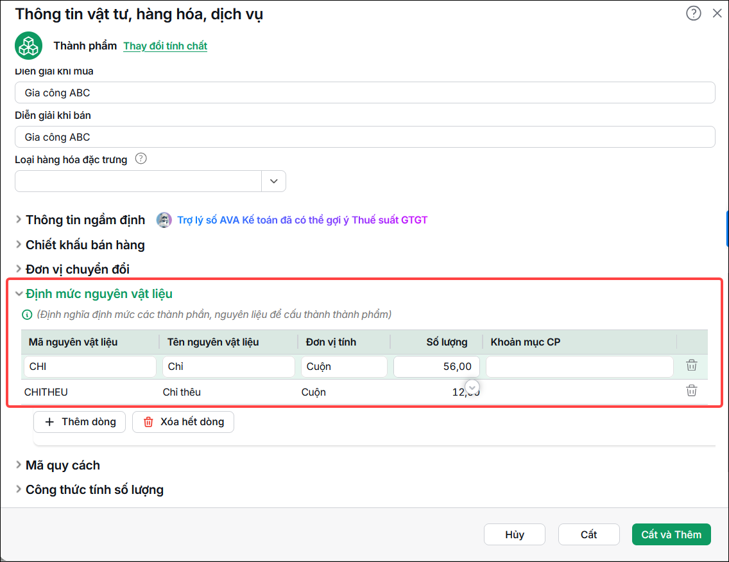Viewport: 729px width, 562px height.
Task: Click Thêm dòng button
Action: click(80, 422)
